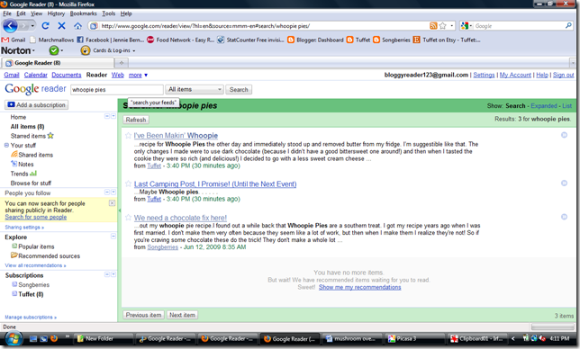Click the Add a subscription button

tap(36, 105)
